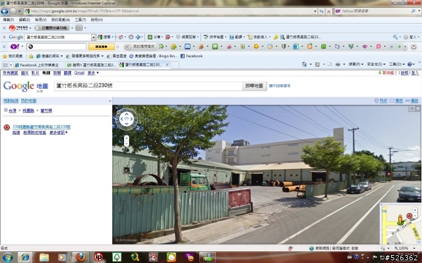Click the 我的地圖 link
The image size is (422, 263).
[28, 101]
